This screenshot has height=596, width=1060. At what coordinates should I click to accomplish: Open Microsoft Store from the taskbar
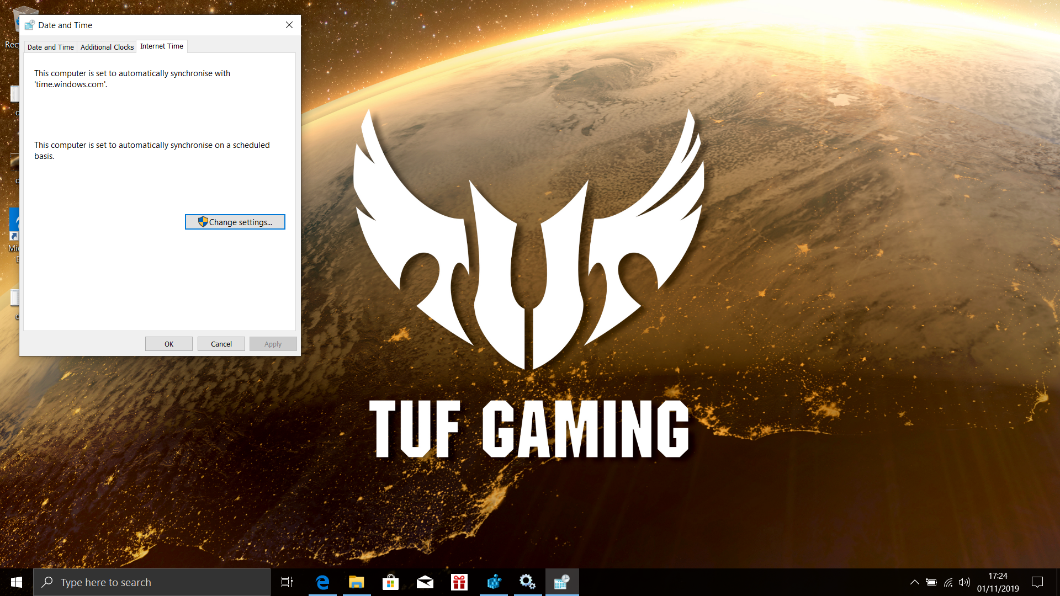coord(391,582)
